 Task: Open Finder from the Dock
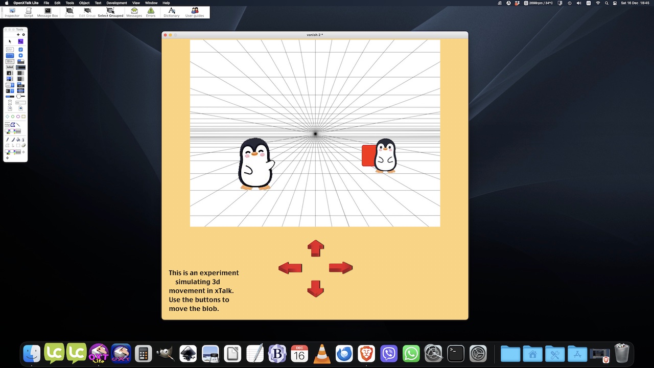click(32, 353)
